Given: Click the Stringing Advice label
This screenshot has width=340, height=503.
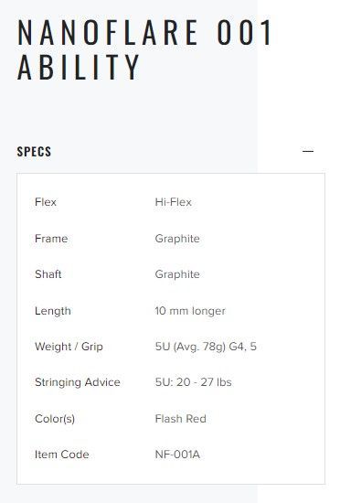Looking at the screenshot, I should pyautogui.click(x=78, y=382).
